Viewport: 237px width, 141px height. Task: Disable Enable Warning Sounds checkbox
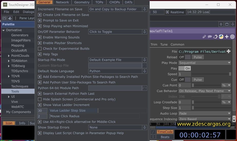40,37
